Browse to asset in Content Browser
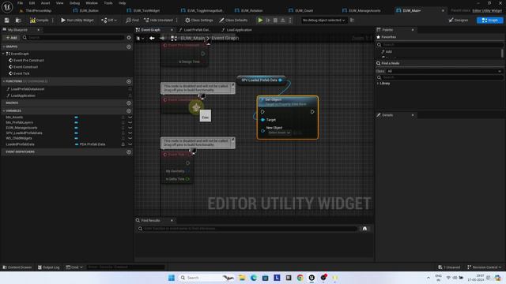 [18, 21]
